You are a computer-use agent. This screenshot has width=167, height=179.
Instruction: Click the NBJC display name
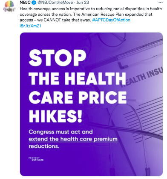click(x=25, y=3)
